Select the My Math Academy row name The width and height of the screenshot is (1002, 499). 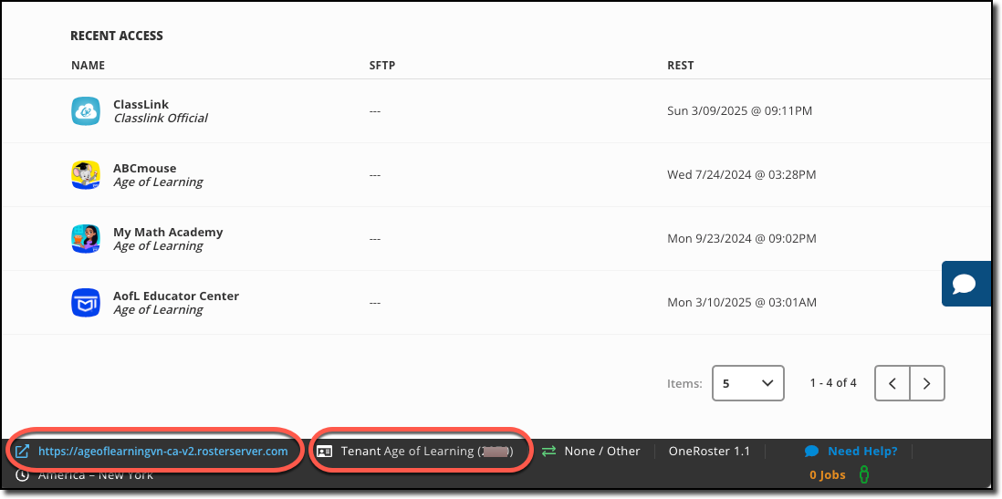(168, 232)
